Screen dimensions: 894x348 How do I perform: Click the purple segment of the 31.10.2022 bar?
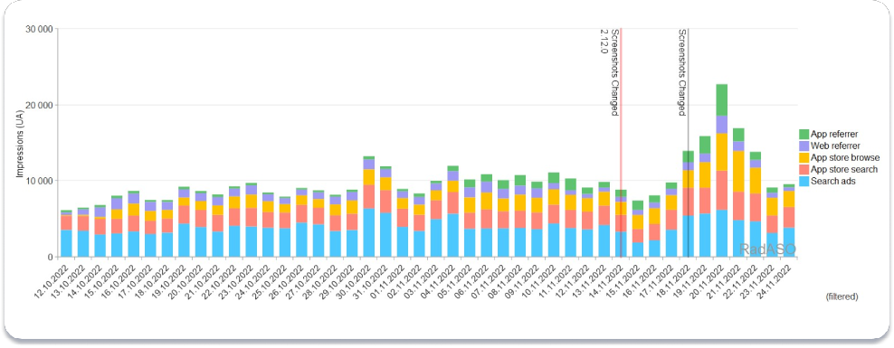pos(386,173)
